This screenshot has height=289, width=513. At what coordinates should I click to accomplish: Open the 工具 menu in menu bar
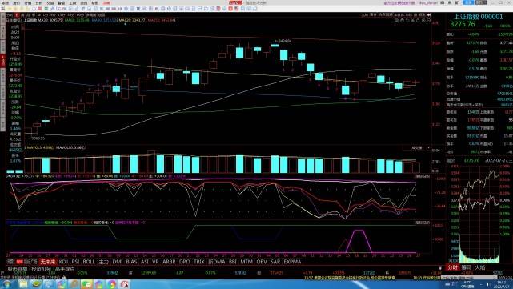point(73,2)
